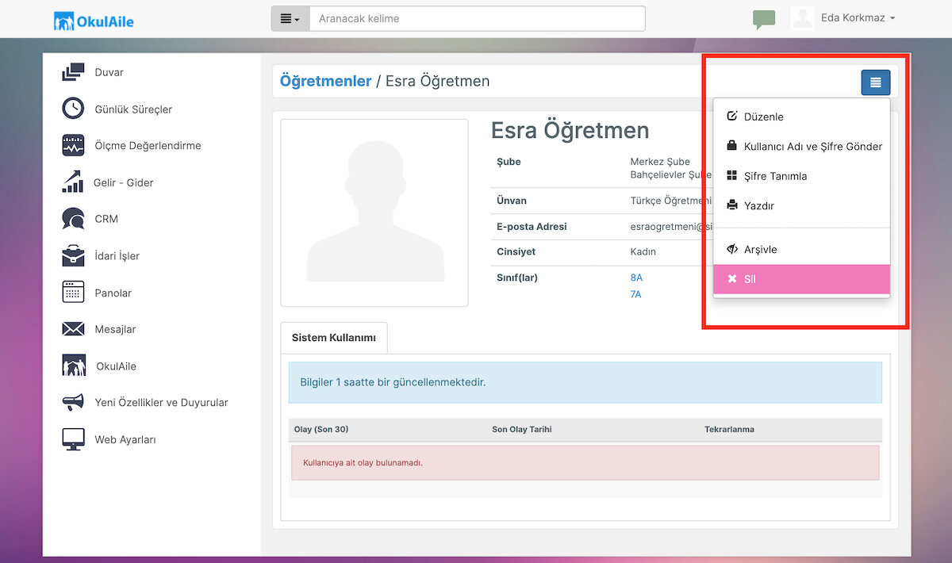This screenshot has height=563, width=952.
Task: Click the Son Olay Tarihi column header
Action: [x=522, y=429]
